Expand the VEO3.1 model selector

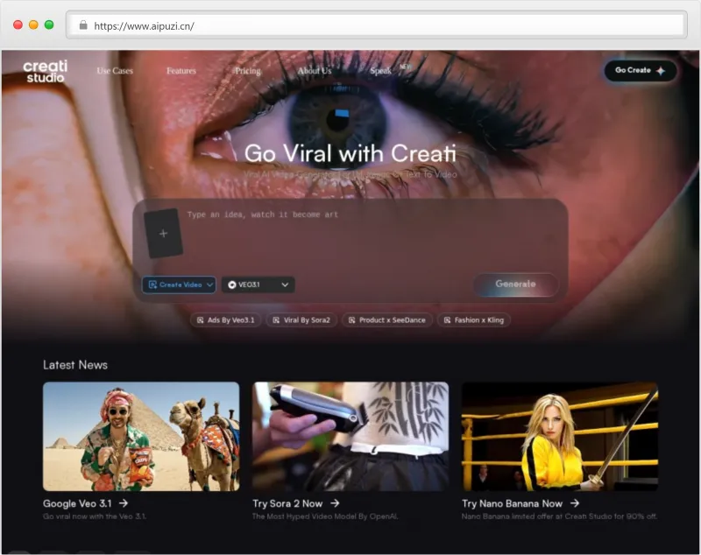(258, 285)
